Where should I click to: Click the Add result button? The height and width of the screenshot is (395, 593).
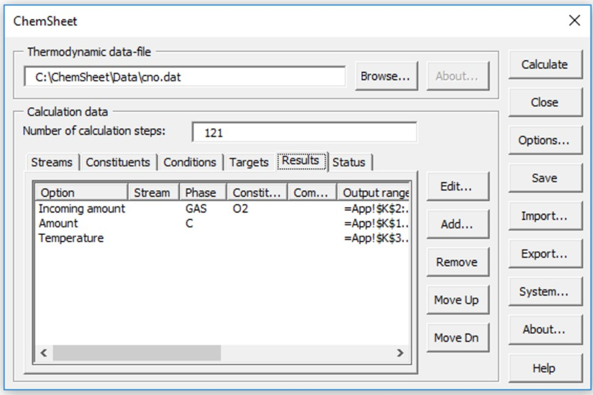pos(457,225)
